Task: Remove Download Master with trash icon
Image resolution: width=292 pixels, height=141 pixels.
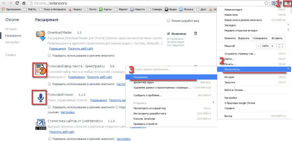Action: (x=196, y=33)
